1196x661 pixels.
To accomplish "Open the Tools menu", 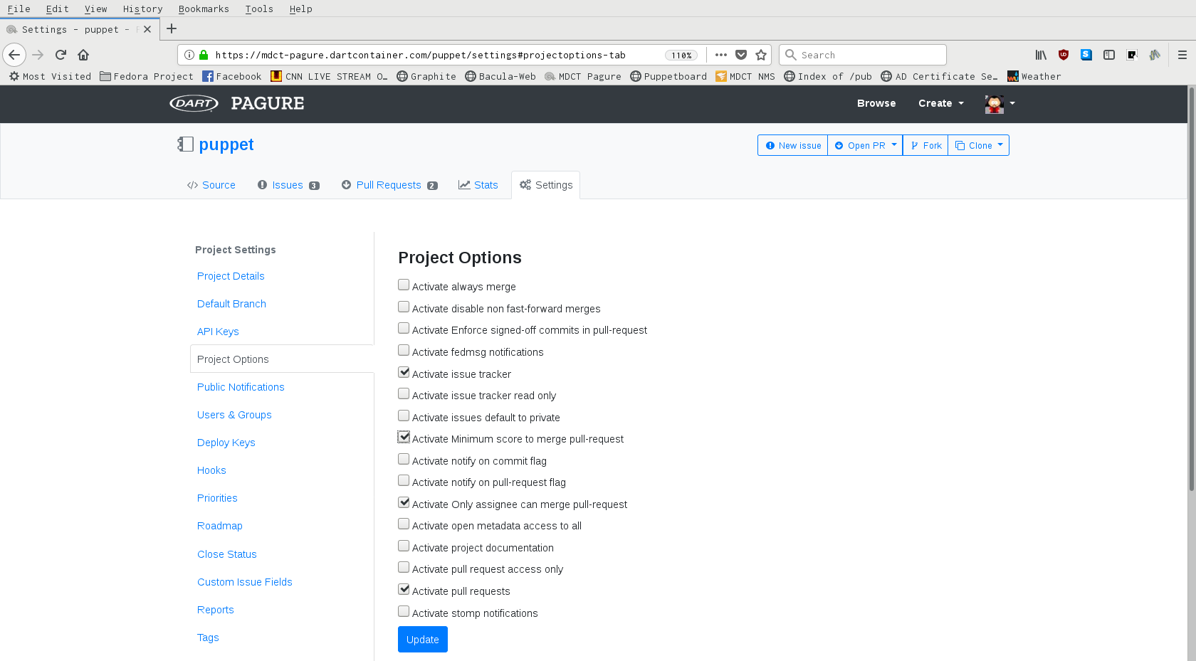I will click(x=259, y=9).
